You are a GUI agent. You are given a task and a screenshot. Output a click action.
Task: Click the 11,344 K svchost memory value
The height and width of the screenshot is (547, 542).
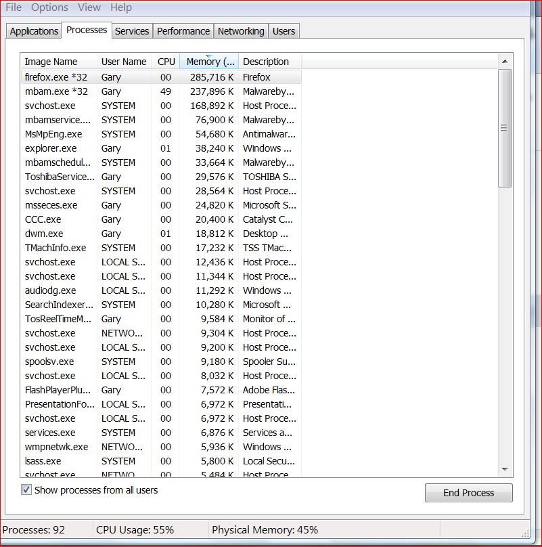tap(214, 276)
